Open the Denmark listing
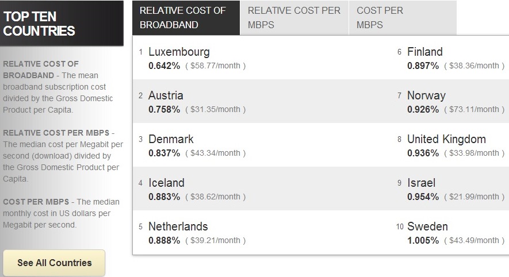 (x=171, y=140)
